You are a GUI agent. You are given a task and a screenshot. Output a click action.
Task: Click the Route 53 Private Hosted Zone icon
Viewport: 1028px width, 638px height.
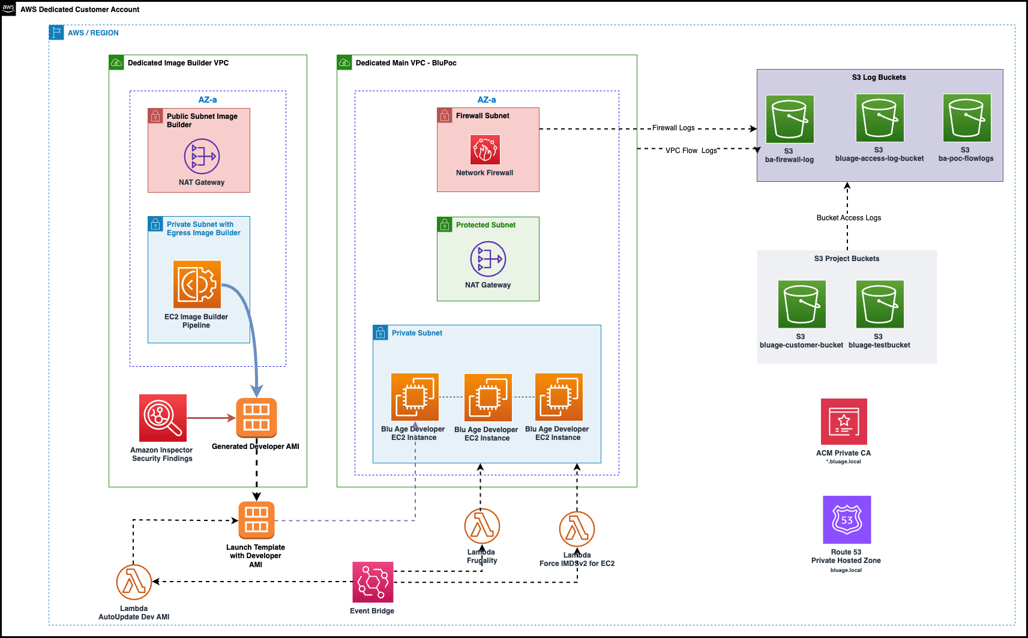(x=846, y=520)
